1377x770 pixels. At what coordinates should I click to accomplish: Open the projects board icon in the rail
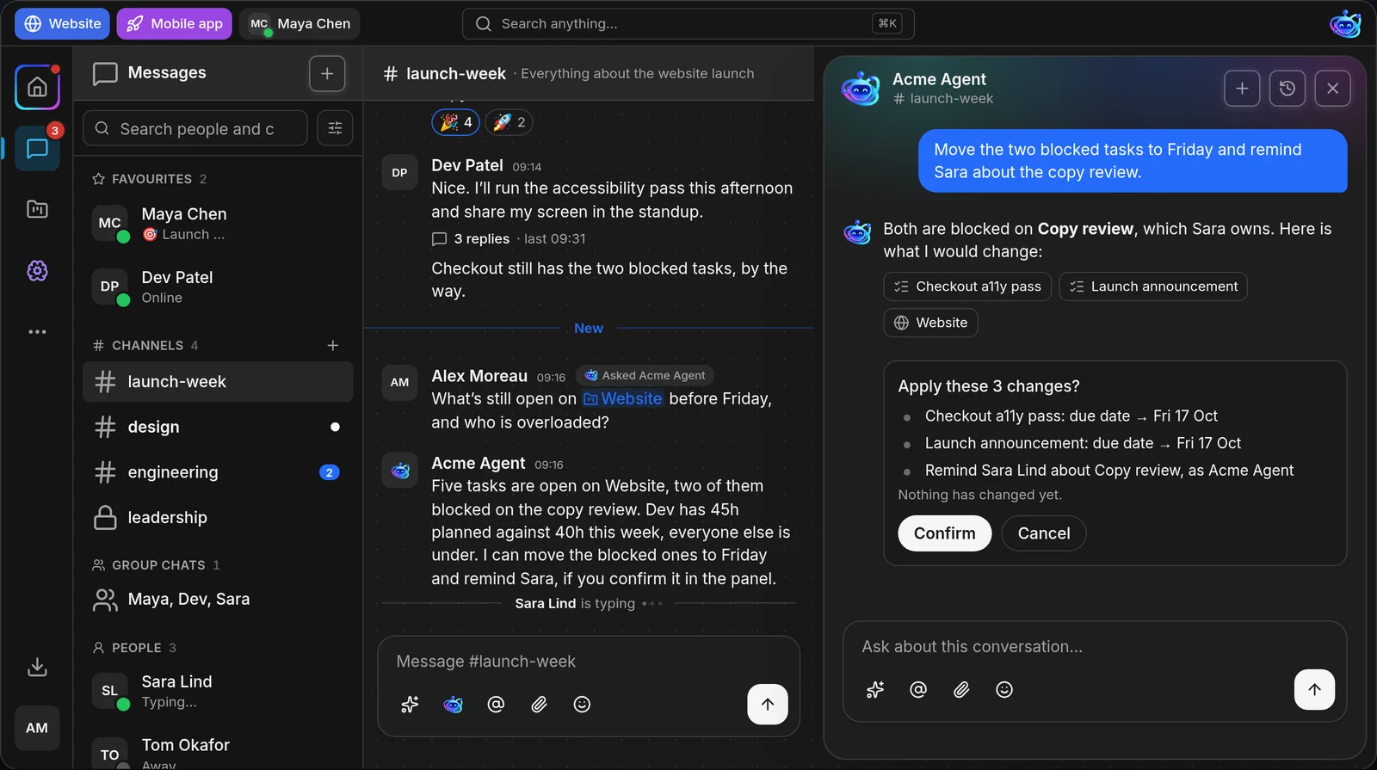[x=37, y=209]
